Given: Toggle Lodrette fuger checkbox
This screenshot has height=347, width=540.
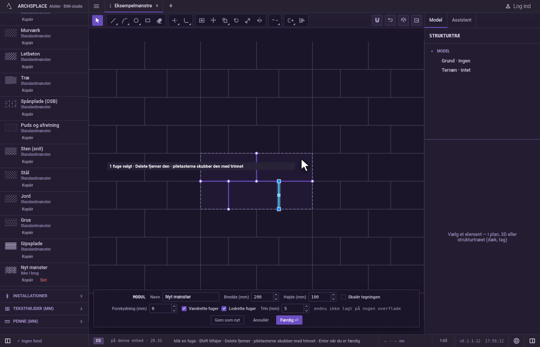Looking at the screenshot, I should pos(224,308).
